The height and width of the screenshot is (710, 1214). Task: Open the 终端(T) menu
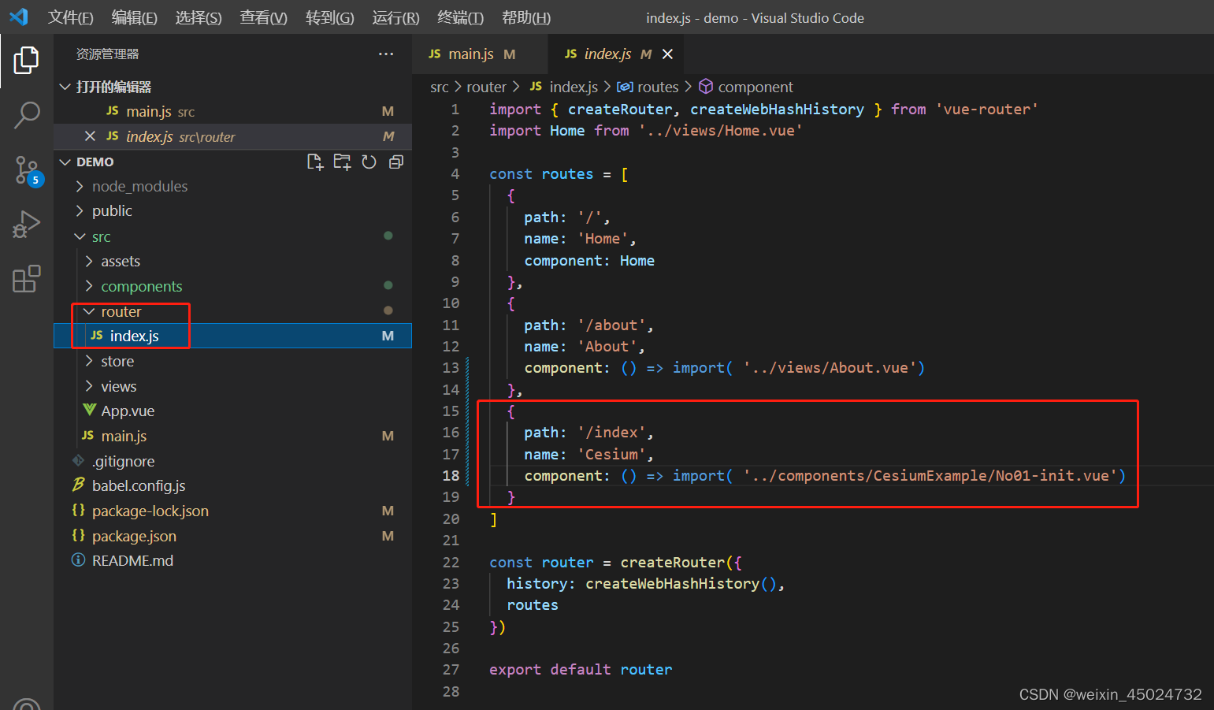coord(460,17)
